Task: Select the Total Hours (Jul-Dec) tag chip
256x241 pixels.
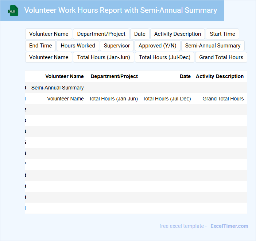Action: 164,57
